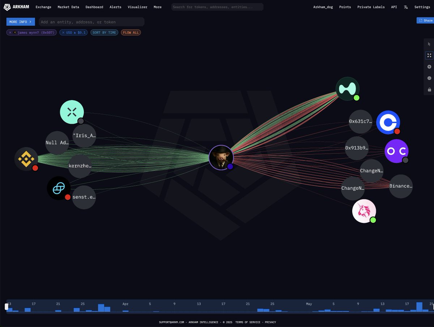Image resolution: width=434 pixels, height=327 pixels.
Task: Select the Gemini node with cyan logo
Action: tap(59, 188)
